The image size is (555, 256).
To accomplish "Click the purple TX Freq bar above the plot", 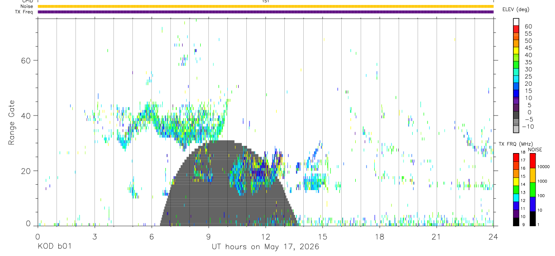I will click(x=265, y=12).
